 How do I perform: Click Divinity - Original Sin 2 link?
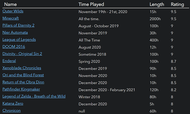click(x=22, y=54)
